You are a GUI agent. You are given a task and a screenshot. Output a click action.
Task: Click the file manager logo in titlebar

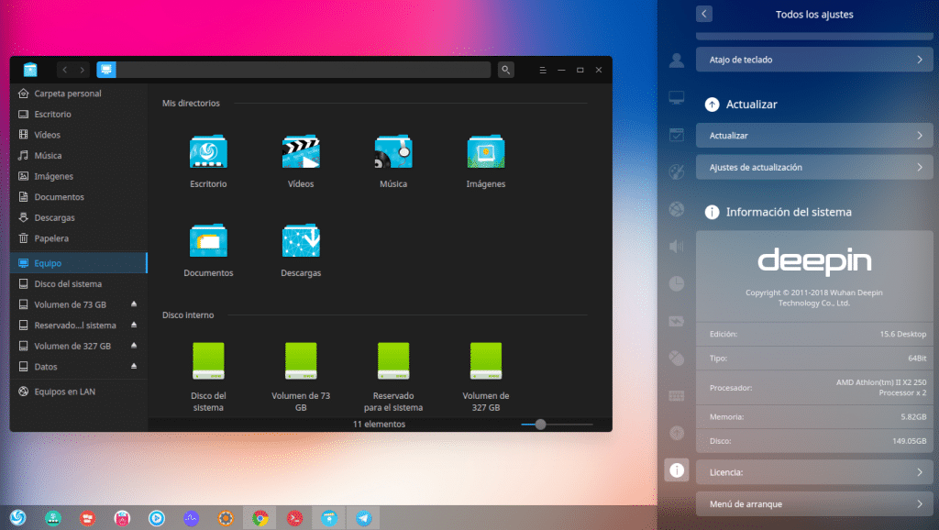30,70
